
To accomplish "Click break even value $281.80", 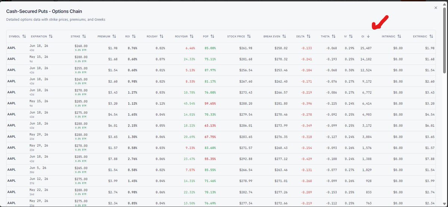I will tap(280, 103).
